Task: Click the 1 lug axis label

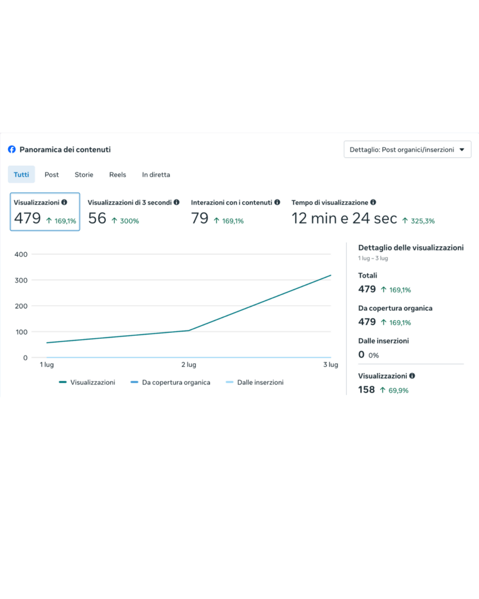Action: 47,364
